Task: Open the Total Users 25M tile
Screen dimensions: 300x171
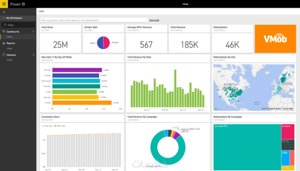Action: [x=60, y=39]
